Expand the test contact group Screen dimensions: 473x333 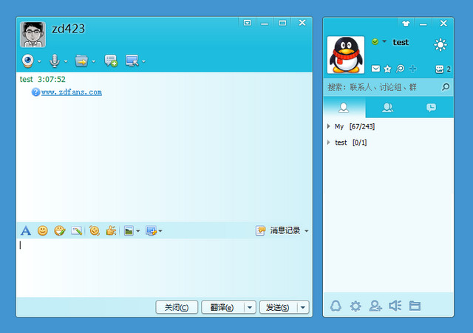pos(328,143)
